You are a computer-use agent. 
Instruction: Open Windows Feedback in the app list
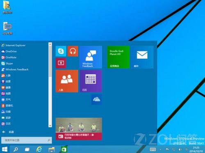[x=15, y=69]
